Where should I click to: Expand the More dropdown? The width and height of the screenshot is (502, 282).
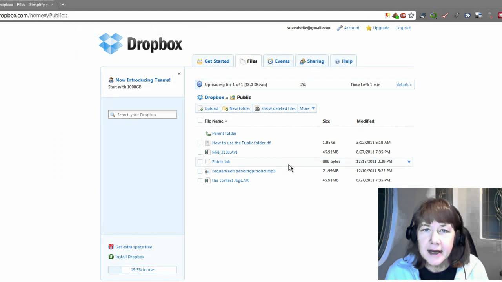pyautogui.click(x=307, y=108)
